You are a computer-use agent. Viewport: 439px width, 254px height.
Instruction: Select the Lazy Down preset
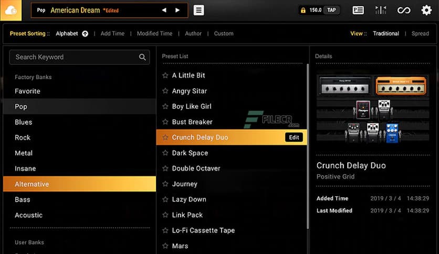point(232,199)
